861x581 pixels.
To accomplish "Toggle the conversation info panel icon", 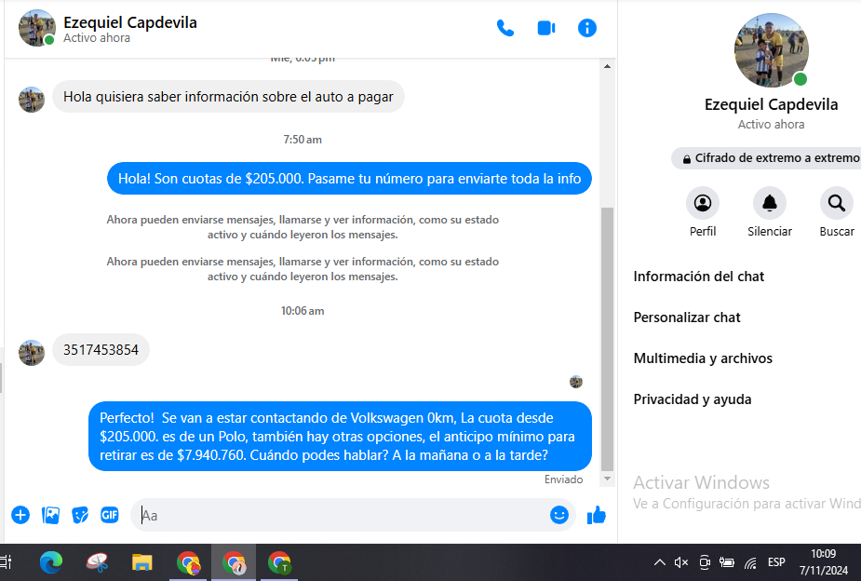I will tap(587, 28).
